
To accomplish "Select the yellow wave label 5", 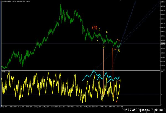I will point(119,51).
